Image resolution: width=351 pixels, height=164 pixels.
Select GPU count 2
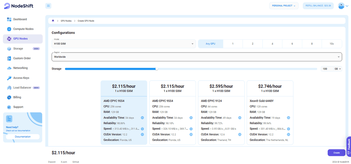[253, 44]
